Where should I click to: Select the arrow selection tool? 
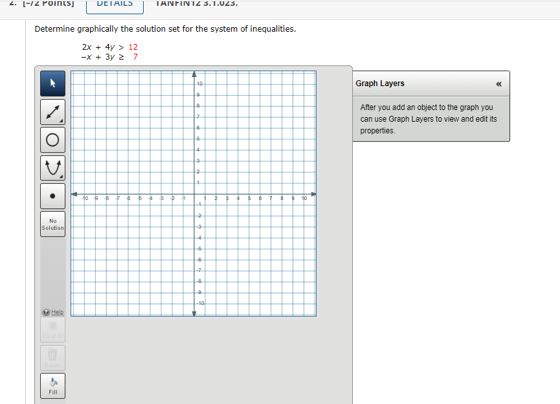click(x=52, y=83)
